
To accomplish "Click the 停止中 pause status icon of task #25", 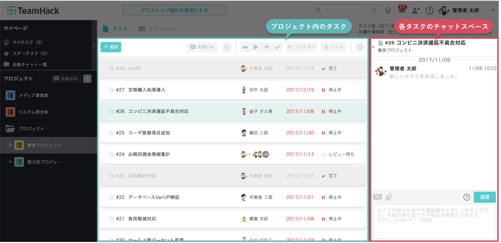I will [x=323, y=133].
